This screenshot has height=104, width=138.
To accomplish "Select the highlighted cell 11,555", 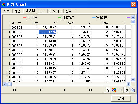I will tap(48, 32).
